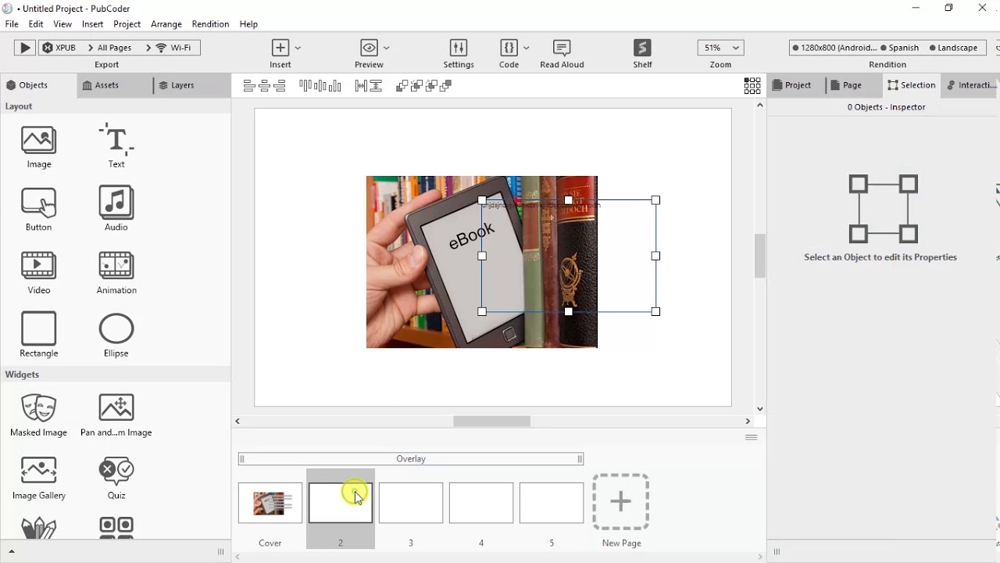Open the Preview dropdown arrow
The width and height of the screenshot is (1000, 563).
click(x=387, y=48)
